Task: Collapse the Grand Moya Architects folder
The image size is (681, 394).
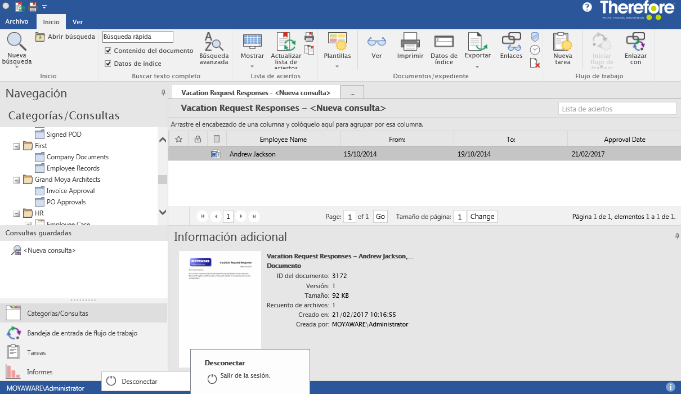Action: [16, 180]
